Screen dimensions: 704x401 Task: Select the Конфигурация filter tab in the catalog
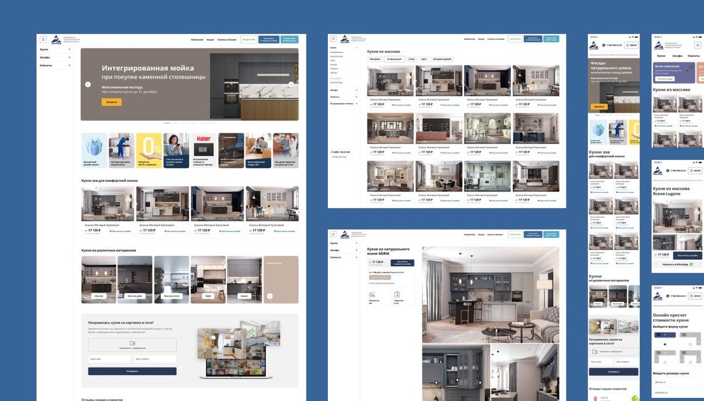pos(394,59)
